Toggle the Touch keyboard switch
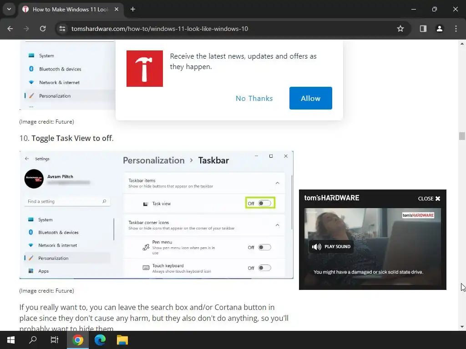 coord(264,268)
